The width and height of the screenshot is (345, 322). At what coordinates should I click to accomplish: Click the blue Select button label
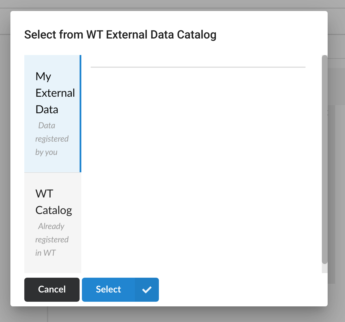108,289
